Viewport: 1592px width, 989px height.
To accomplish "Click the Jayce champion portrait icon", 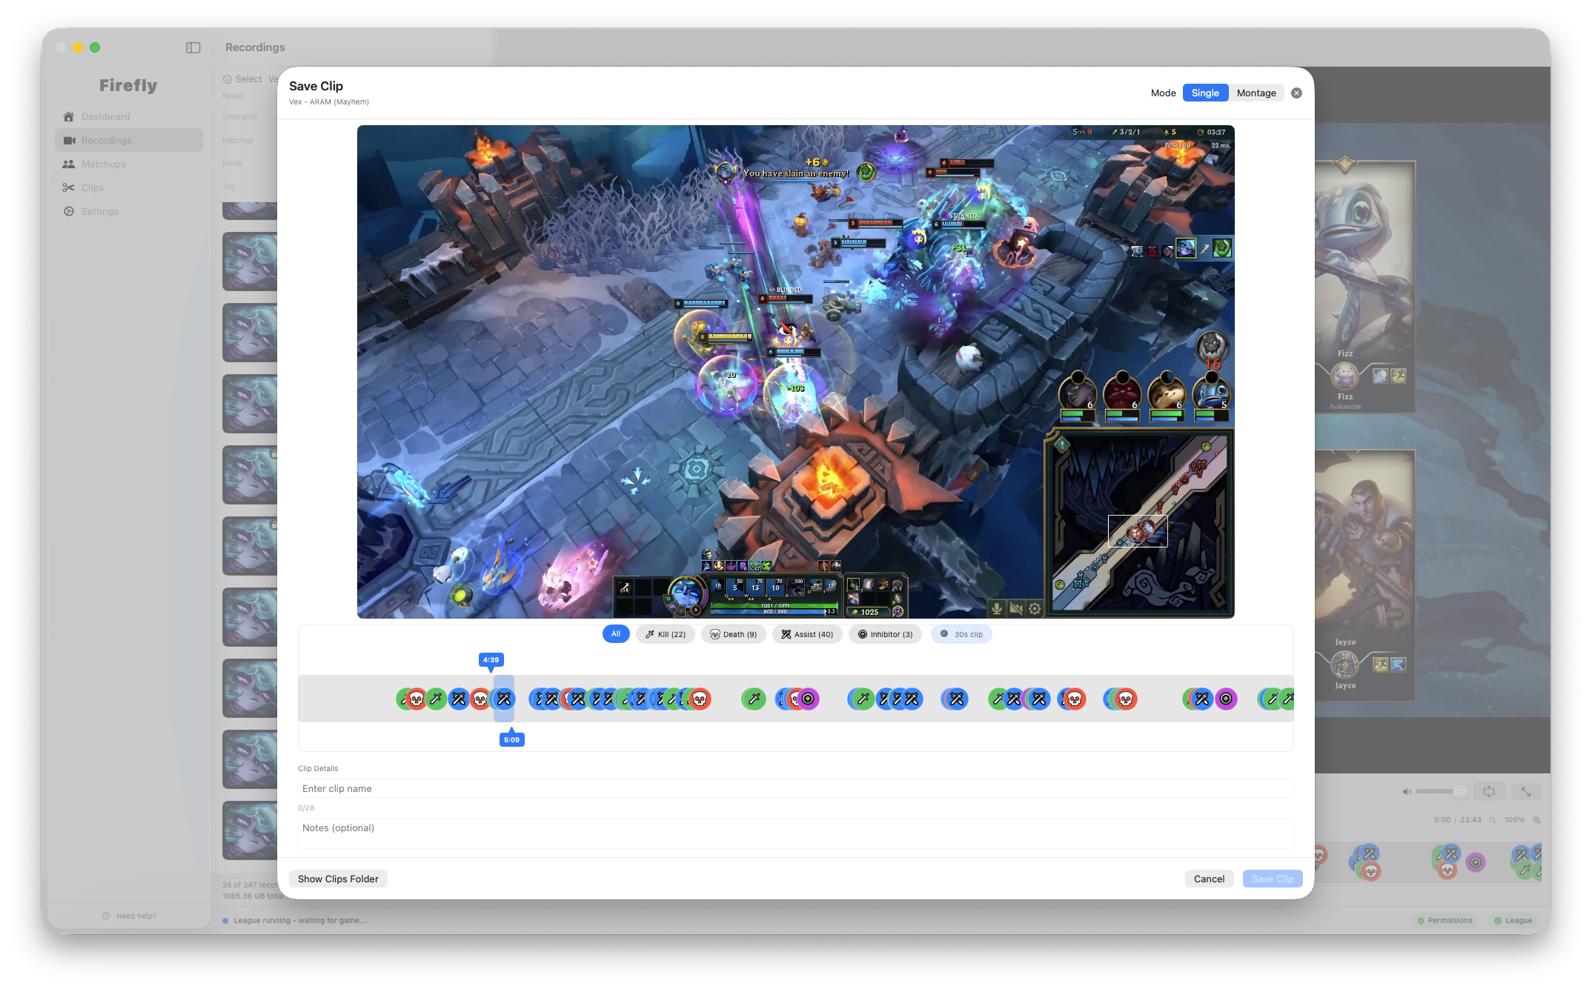I will pos(1344,665).
